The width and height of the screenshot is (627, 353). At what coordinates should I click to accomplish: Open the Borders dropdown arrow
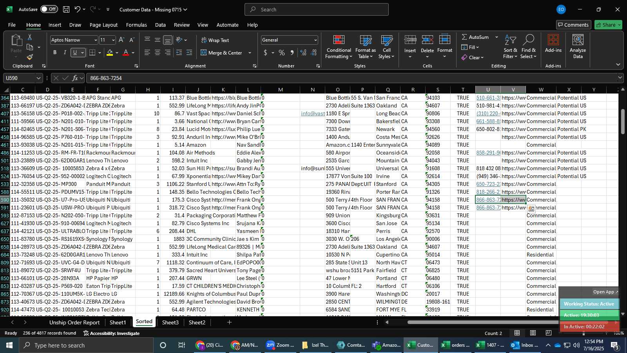(100, 53)
